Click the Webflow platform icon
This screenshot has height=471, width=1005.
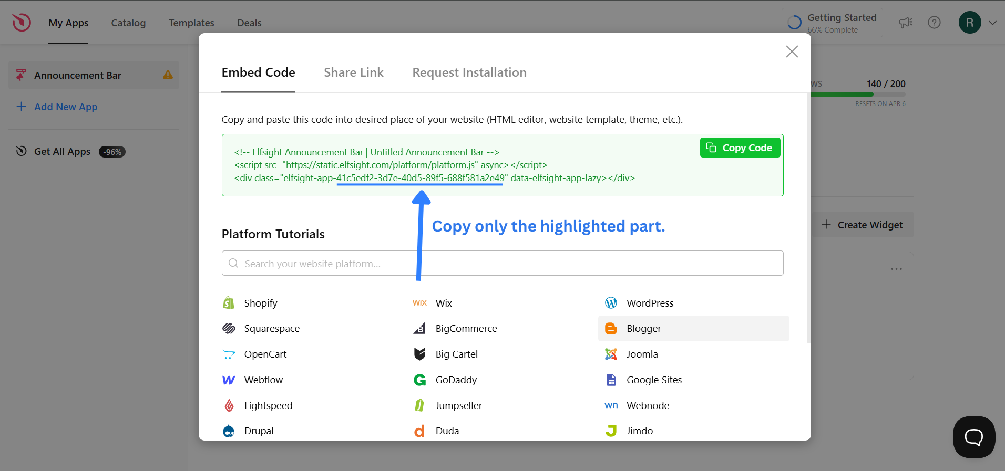229,380
